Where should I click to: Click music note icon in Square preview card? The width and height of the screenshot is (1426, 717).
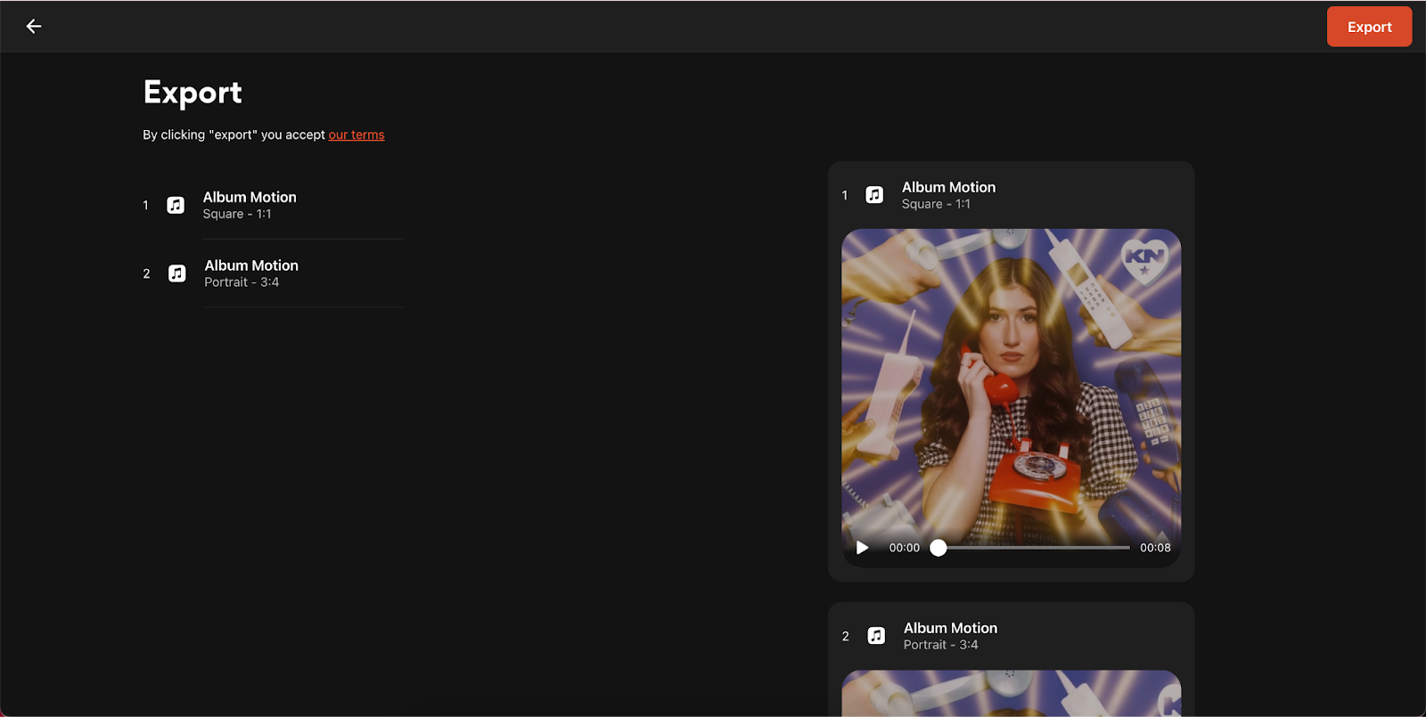(x=874, y=195)
